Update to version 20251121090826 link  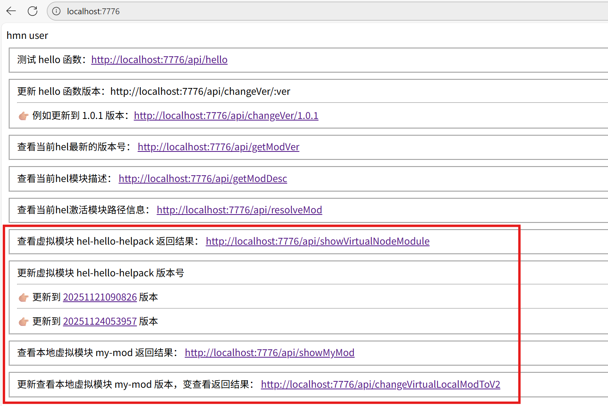(x=100, y=297)
